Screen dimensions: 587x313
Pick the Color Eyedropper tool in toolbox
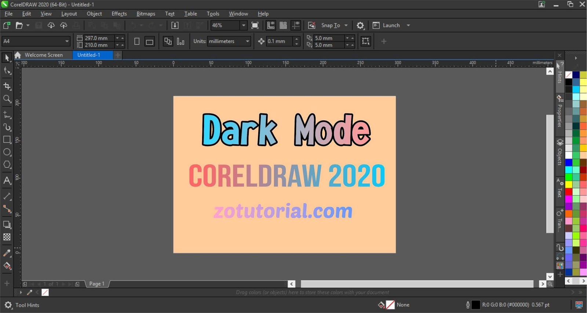click(x=7, y=253)
